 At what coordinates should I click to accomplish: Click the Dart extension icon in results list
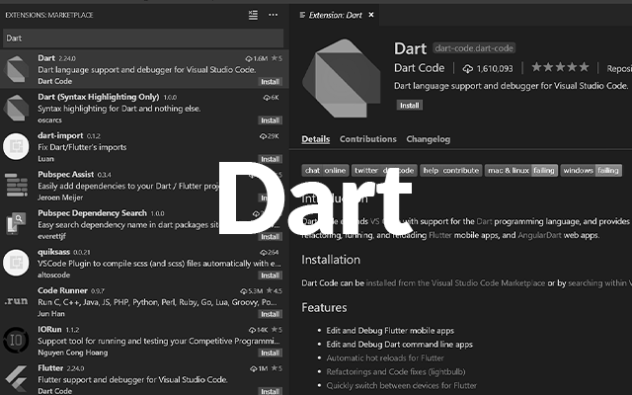pos(16,69)
